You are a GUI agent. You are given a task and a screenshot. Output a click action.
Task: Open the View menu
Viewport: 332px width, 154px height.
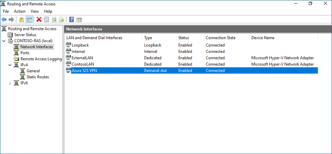click(35, 11)
